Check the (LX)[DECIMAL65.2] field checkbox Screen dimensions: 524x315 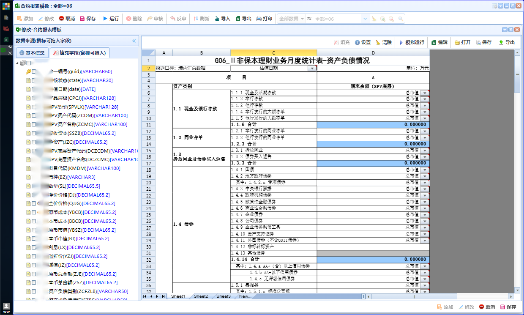(x=34, y=247)
